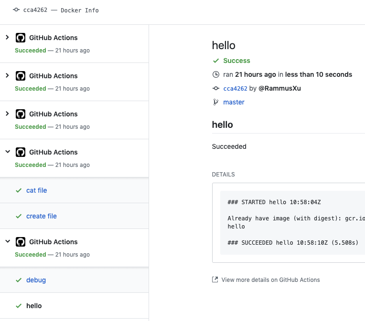Click View more details on GitHub Actions

coord(270,280)
